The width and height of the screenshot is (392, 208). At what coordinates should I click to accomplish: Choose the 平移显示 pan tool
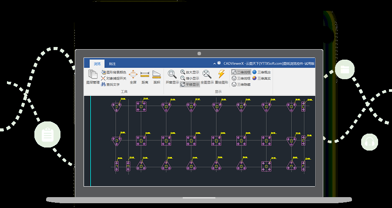click(x=190, y=85)
